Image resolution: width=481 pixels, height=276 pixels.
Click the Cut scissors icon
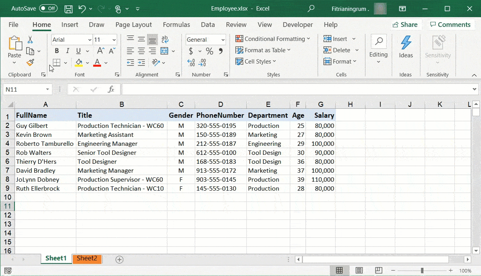pyautogui.click(x=30, y=40)
